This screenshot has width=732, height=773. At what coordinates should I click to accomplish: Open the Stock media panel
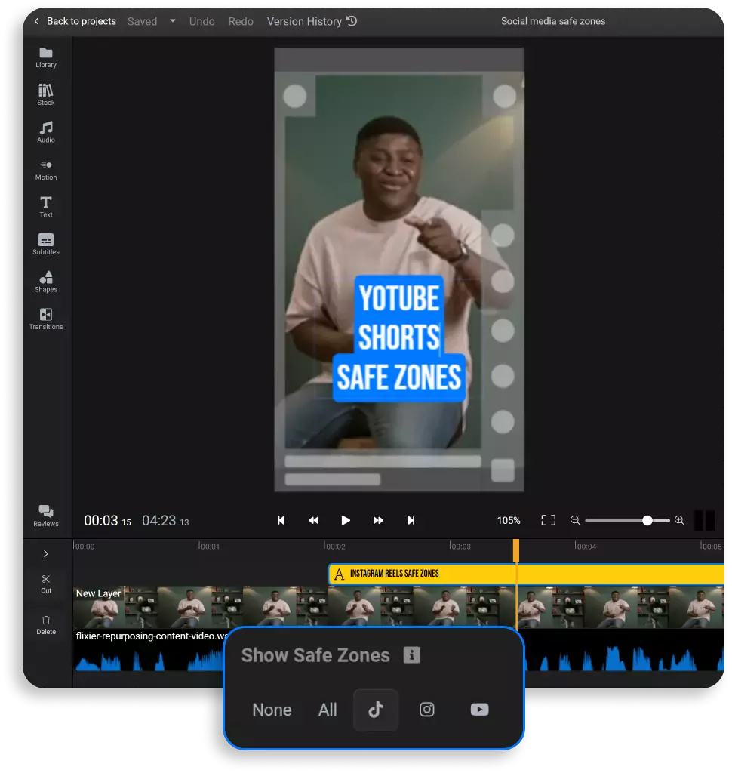[x=46, y=94]
